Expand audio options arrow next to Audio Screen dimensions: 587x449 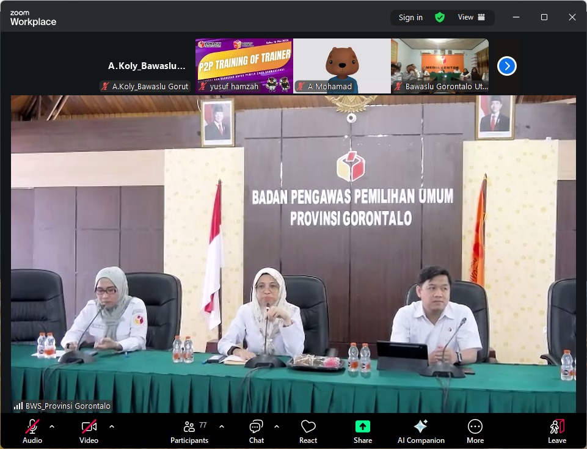point(52,426)
